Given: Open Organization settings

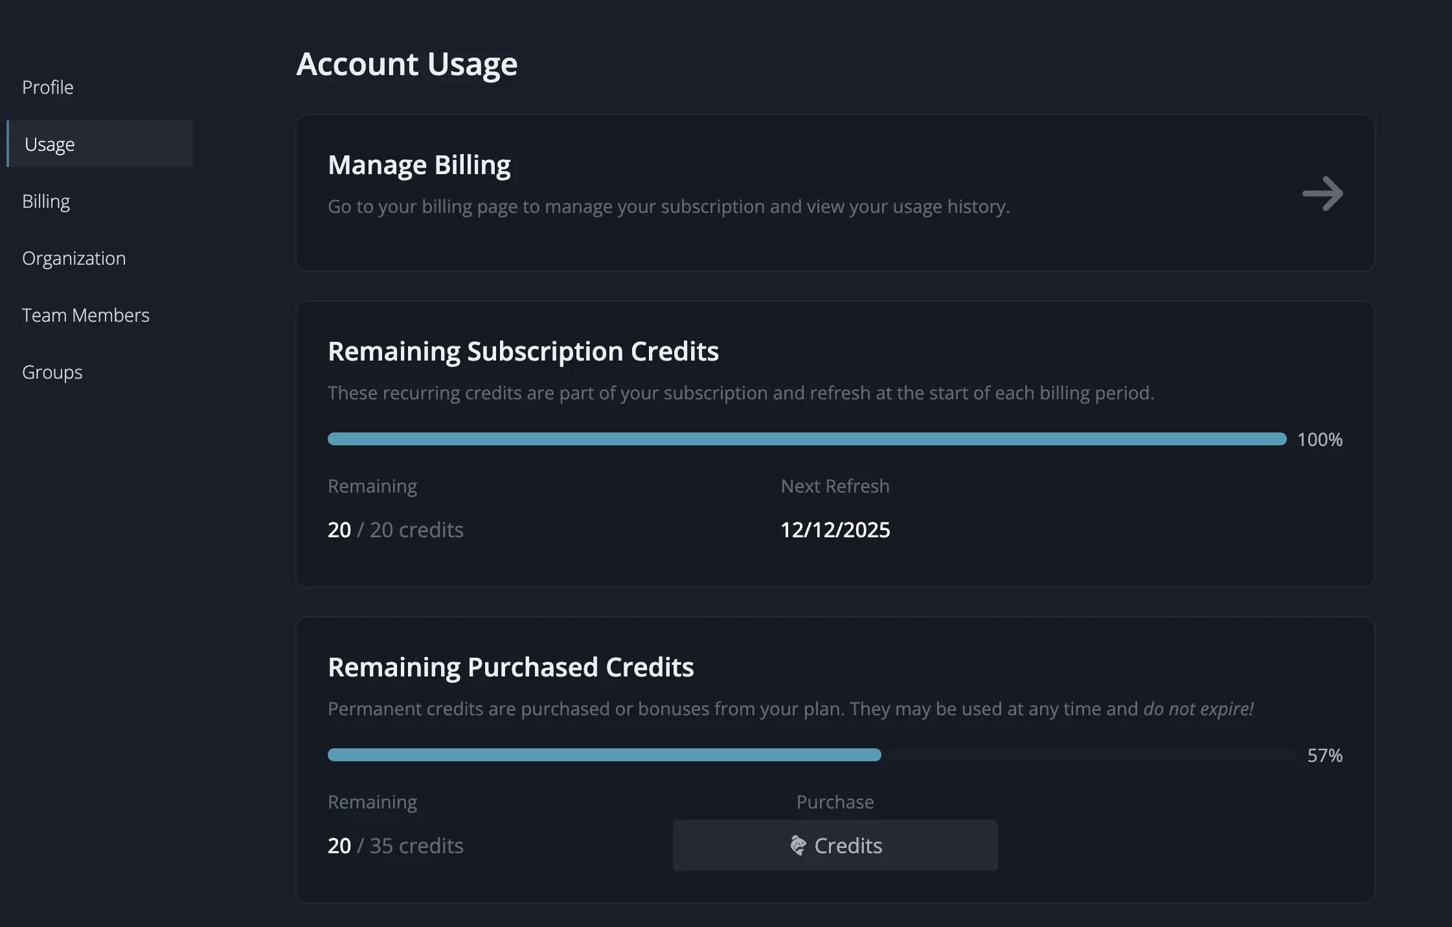Looking at the screenshot, I should point(74,258).
